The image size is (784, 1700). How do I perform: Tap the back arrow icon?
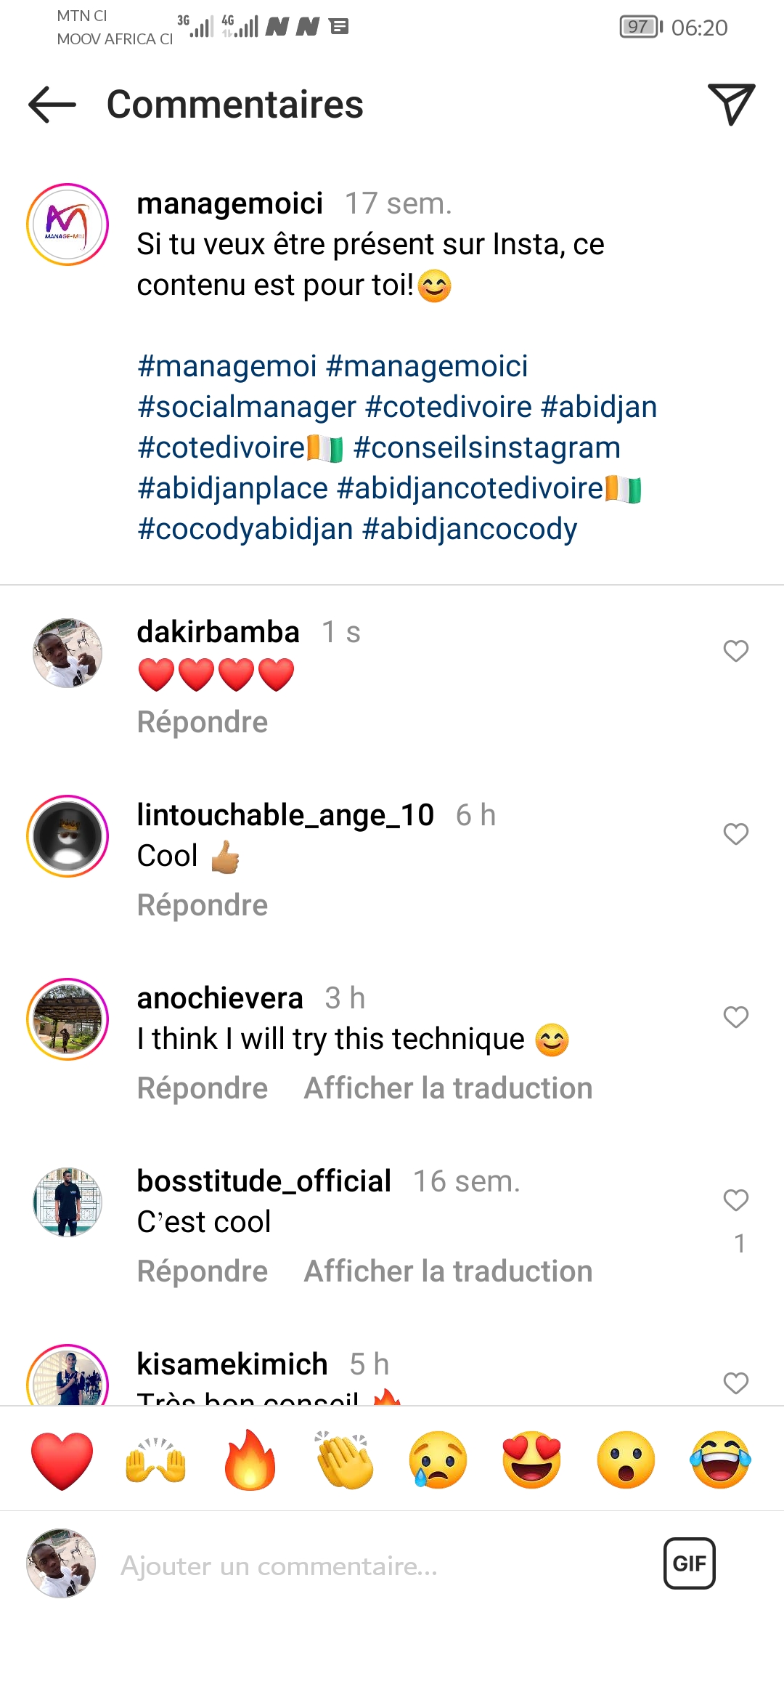(52, 105)
